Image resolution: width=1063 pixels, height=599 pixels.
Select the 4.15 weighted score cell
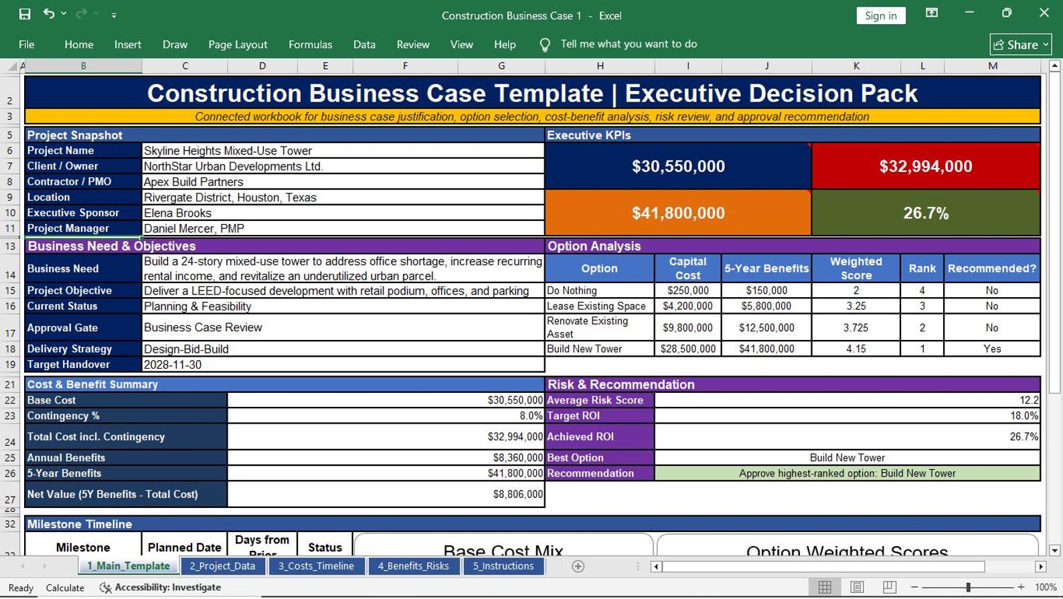[x=856, y=349]
